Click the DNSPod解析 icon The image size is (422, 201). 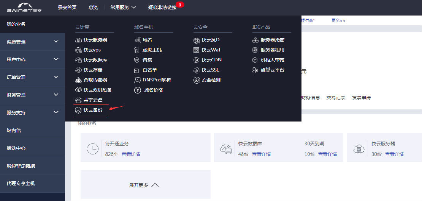coord(137,80)
